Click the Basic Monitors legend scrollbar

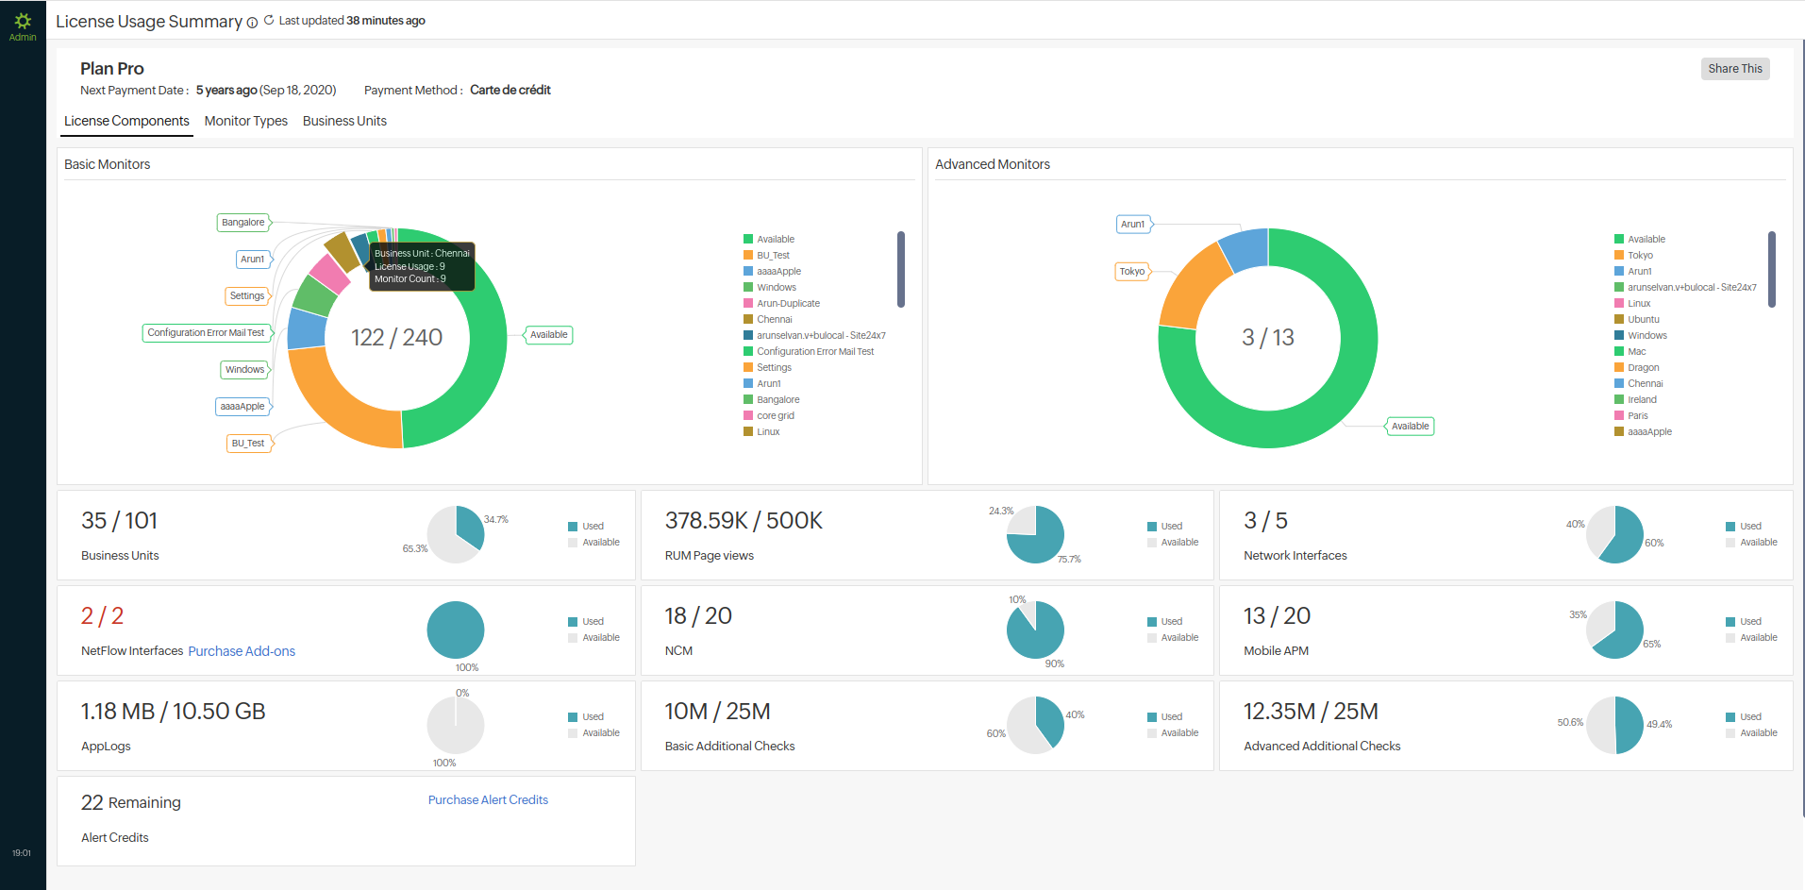point(901,270)
